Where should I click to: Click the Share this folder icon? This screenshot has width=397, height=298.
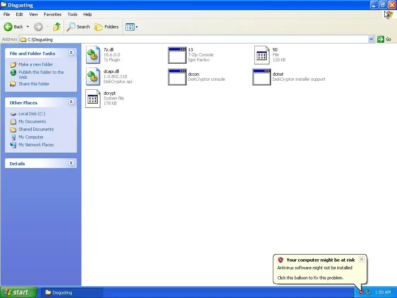(x=13, y=84)
